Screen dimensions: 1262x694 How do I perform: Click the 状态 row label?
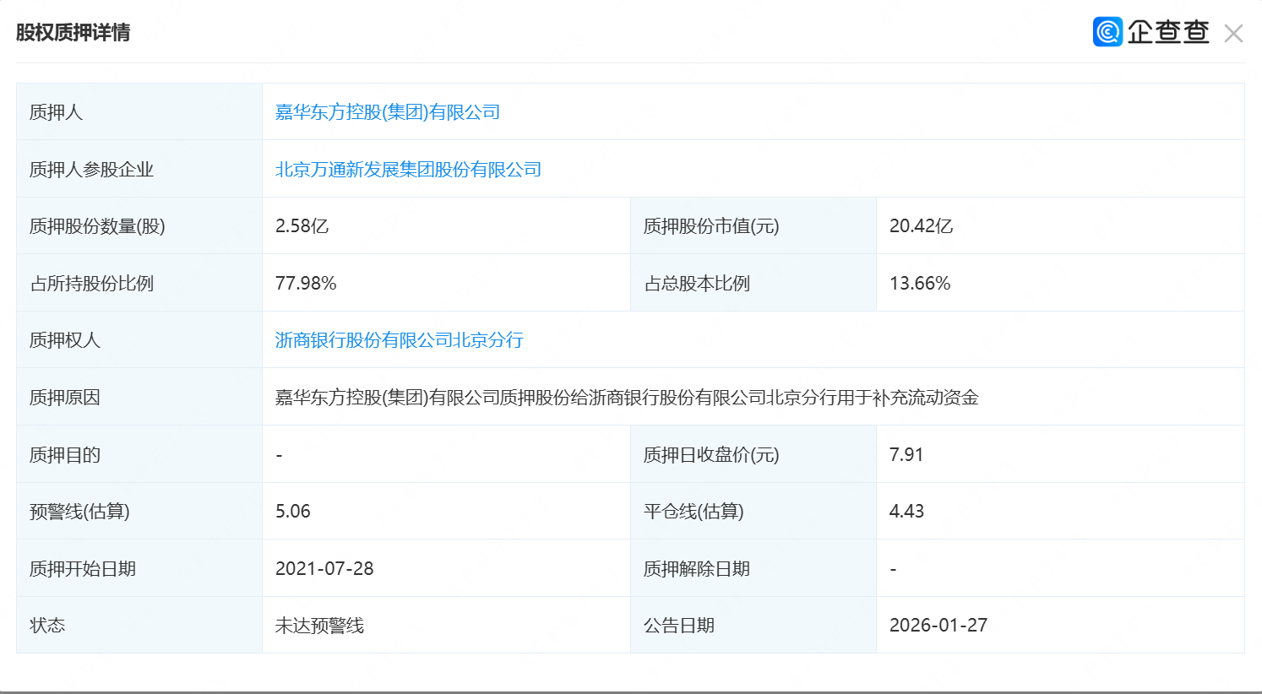[47, 626]
